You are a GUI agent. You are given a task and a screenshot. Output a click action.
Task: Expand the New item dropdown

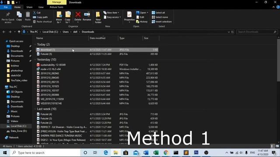[x=118, y=13]
